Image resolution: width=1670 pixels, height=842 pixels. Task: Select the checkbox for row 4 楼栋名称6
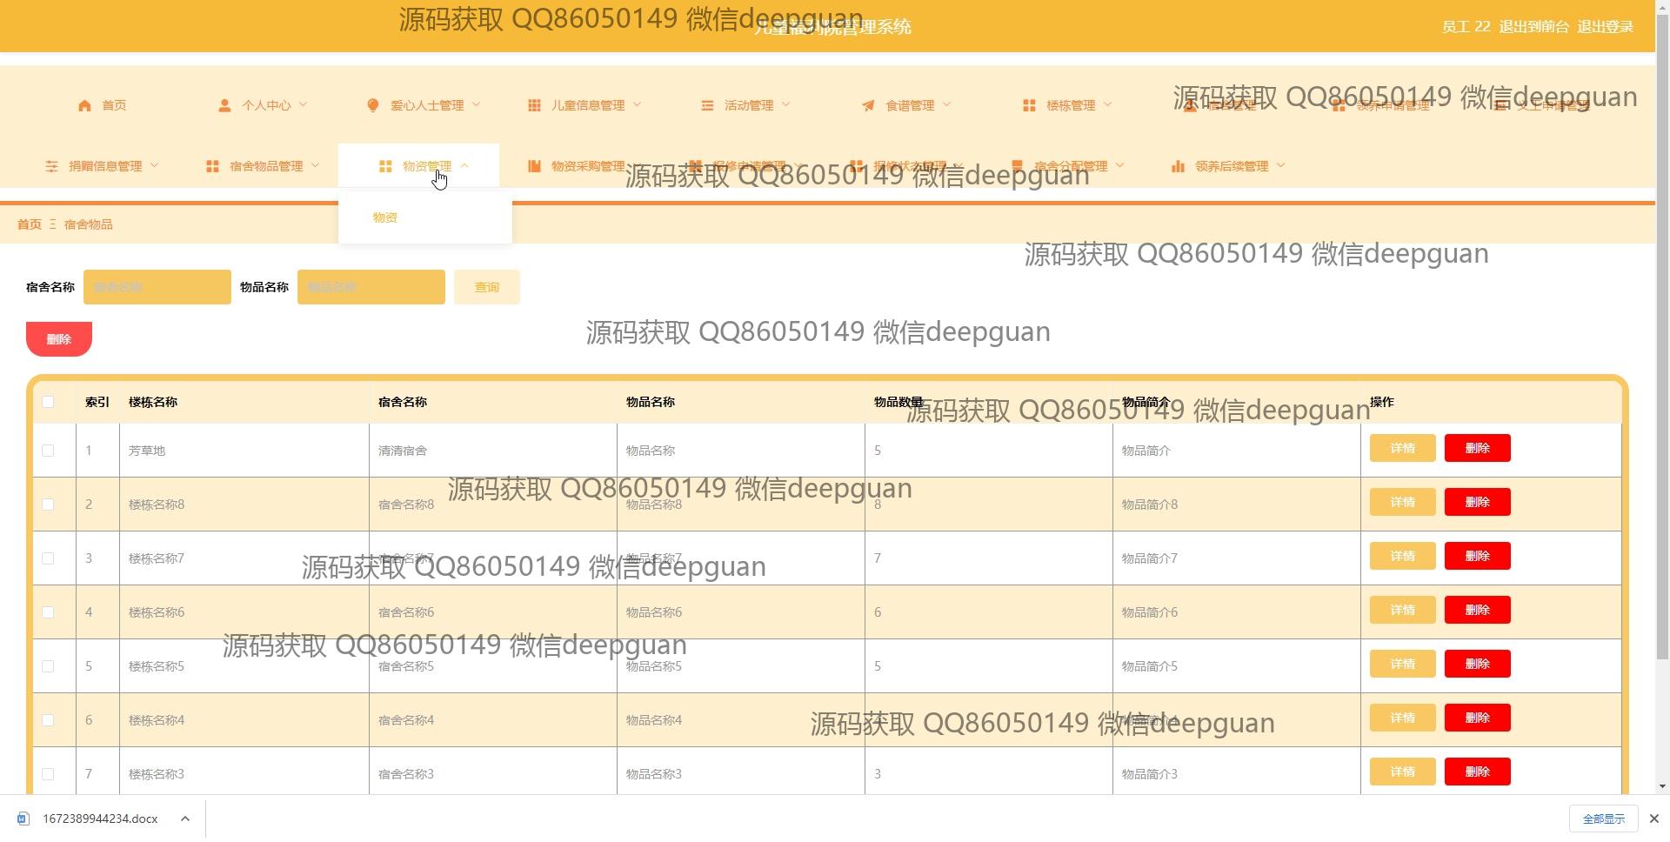tap(48, 612)
